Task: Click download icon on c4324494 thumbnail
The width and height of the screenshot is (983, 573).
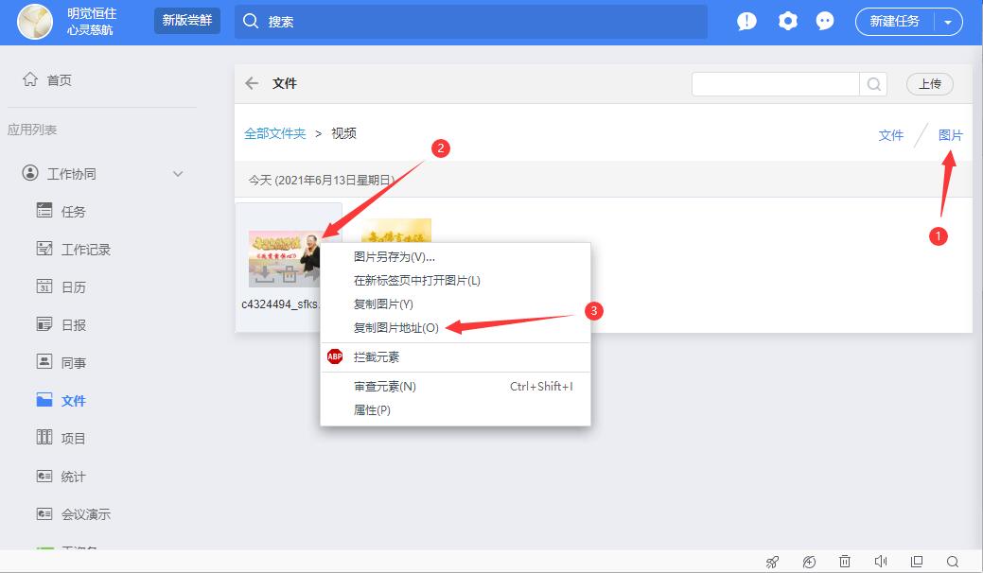Action: pos(264,273)
